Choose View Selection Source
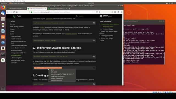The image size is (176, 99). point(57,76)
